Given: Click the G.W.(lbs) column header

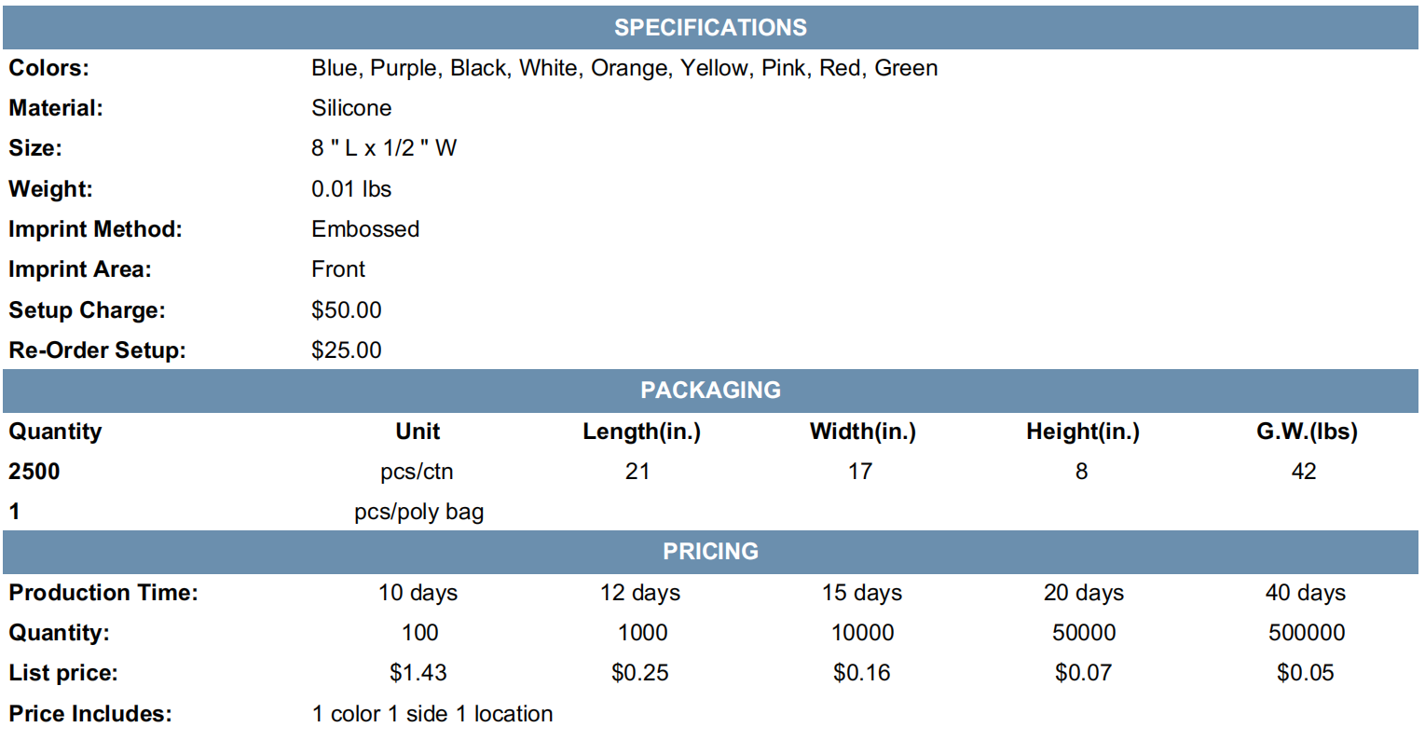Looking at the screenshot, I should 1307,432.
